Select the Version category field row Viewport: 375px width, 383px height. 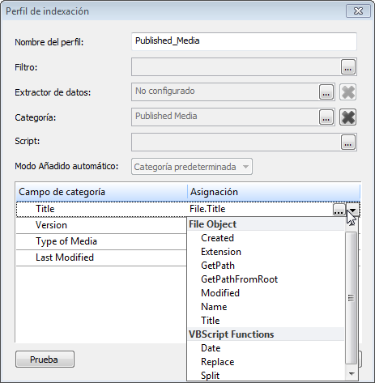tap(101, 225)
